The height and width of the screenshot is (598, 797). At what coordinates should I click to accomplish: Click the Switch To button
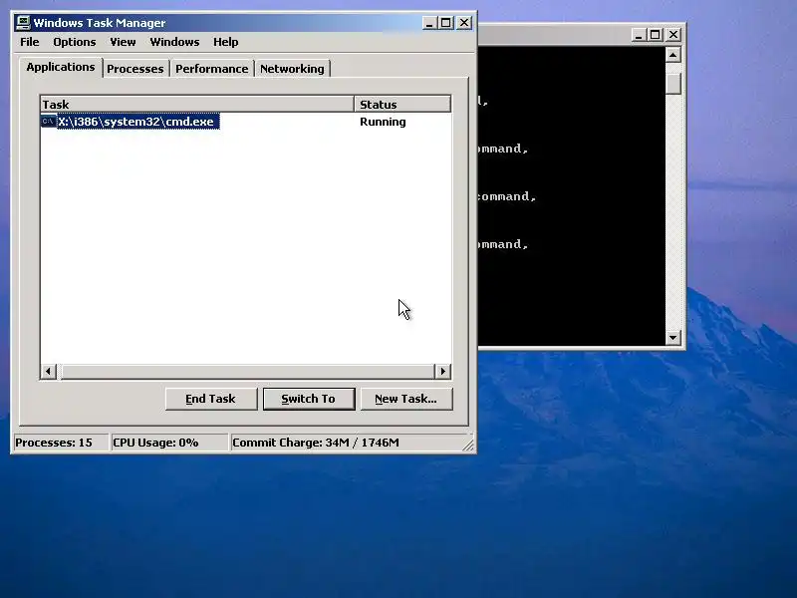click(309, 399)
